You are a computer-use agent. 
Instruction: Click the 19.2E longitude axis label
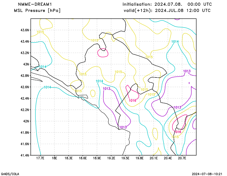point(111,158)
